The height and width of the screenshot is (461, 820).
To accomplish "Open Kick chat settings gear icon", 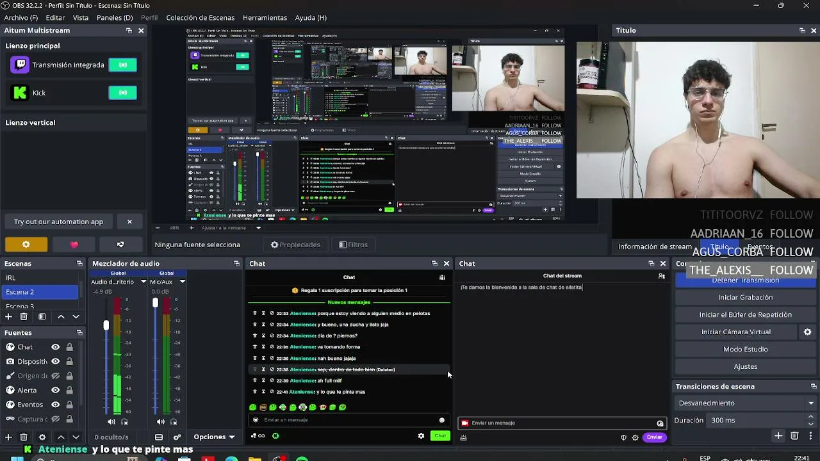I will click(x=421, y=436).
